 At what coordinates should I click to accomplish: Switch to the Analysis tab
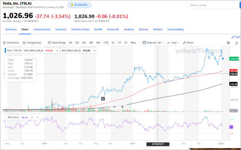[x=129, y=29]
